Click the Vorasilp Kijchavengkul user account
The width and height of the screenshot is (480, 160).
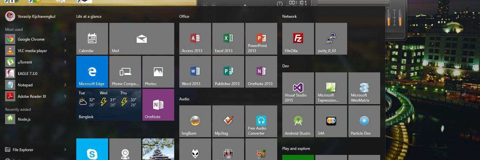coord(31,16)
